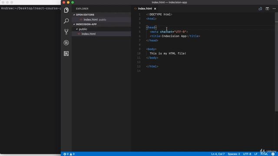Click the closing </html> tag line
This screenshot has height=156, width=278.
point(152,66)
